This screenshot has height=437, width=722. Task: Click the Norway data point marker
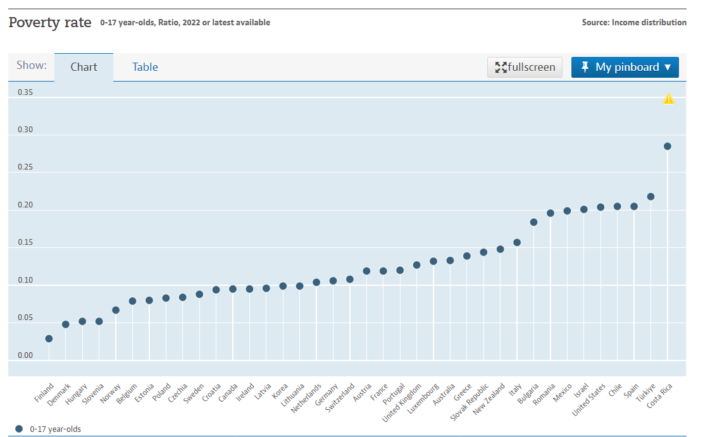tap(116, 310)
